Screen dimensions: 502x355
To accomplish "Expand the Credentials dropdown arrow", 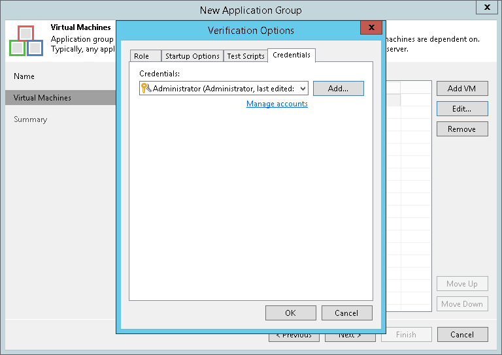I will click(x=303, y=89).
